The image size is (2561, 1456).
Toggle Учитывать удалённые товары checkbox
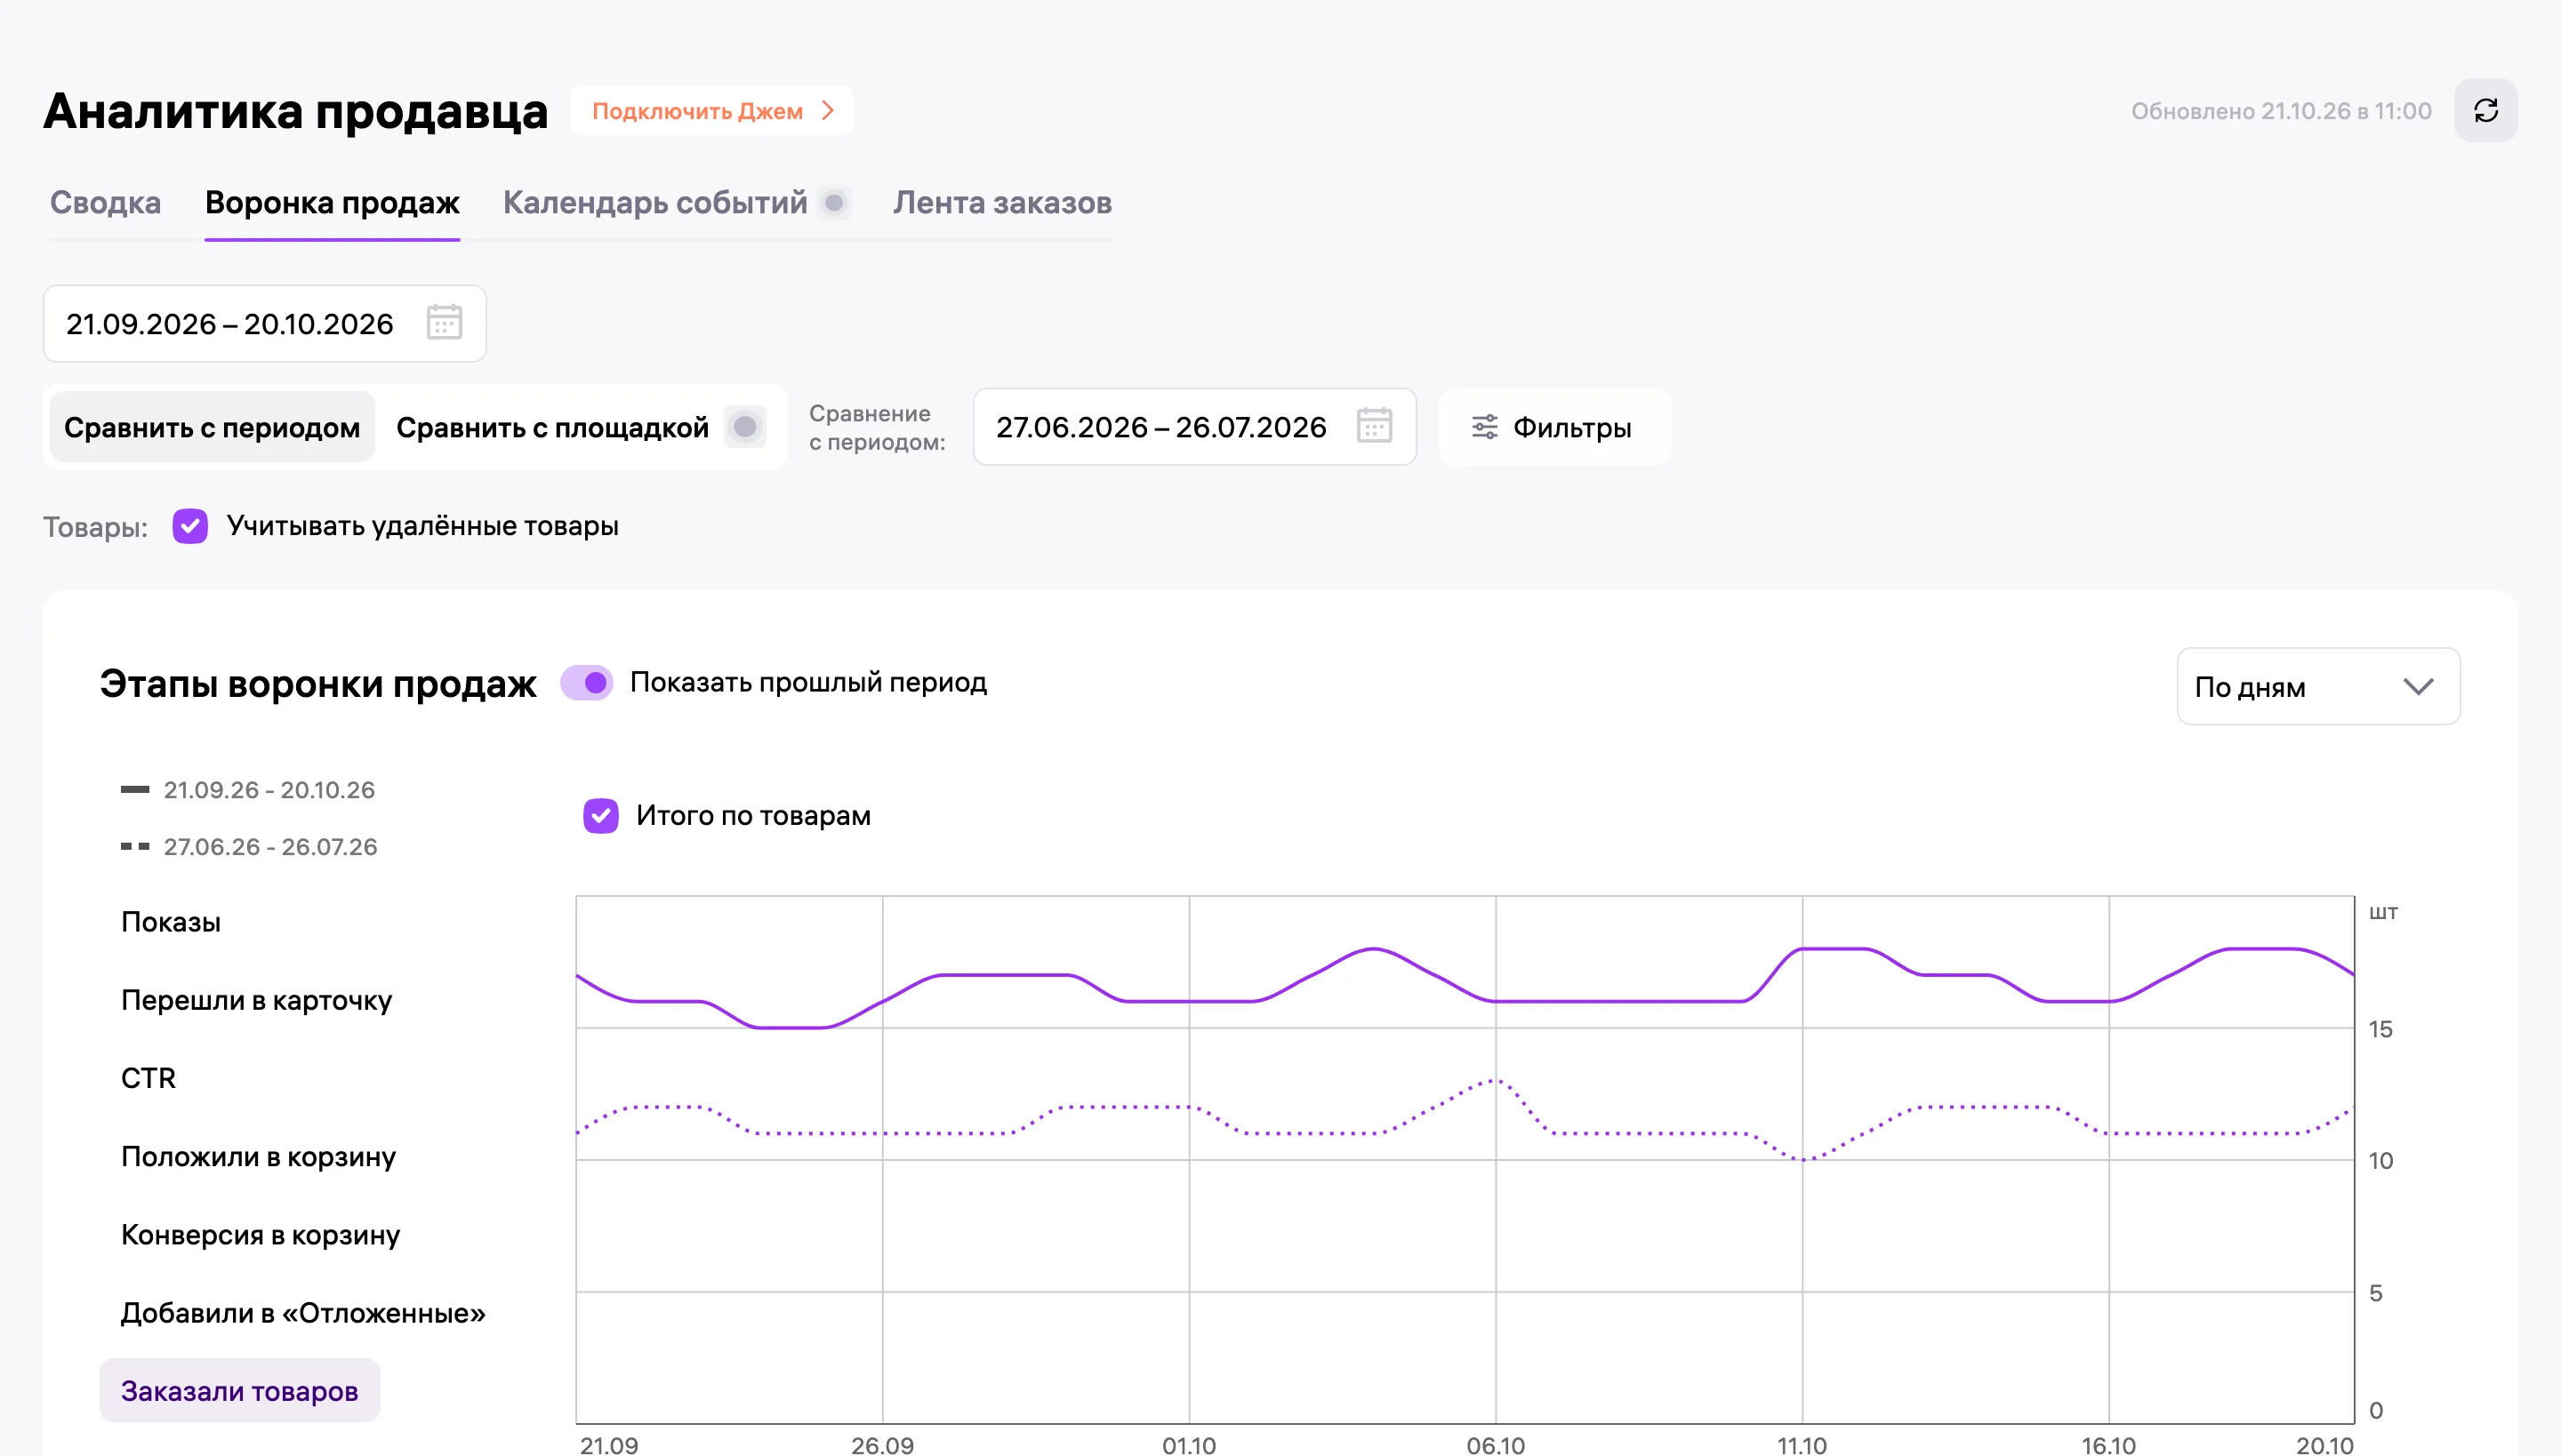190,526
